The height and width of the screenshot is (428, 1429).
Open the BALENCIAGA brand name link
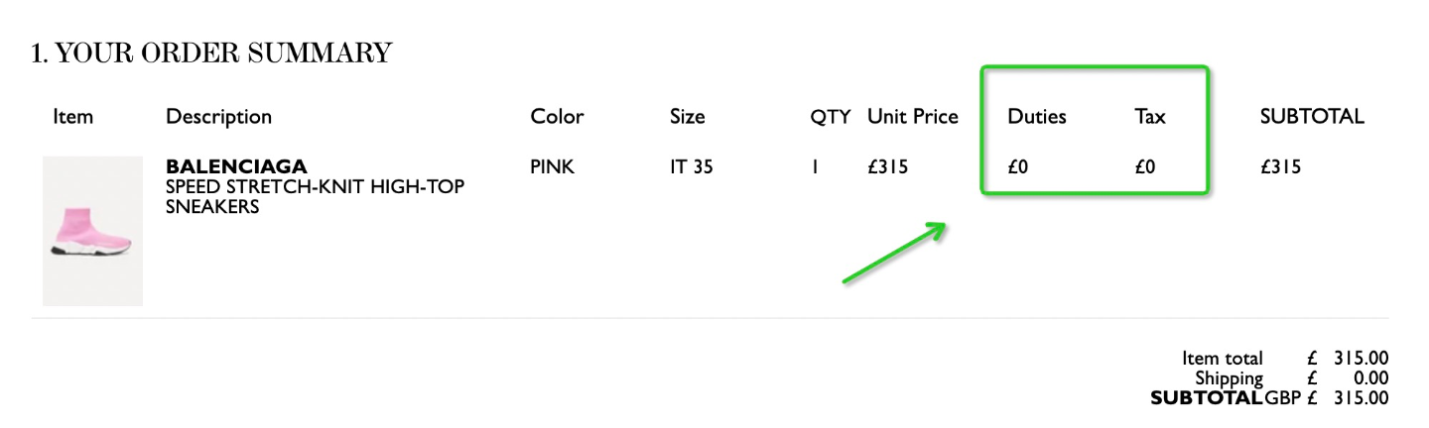click(236, 166)
